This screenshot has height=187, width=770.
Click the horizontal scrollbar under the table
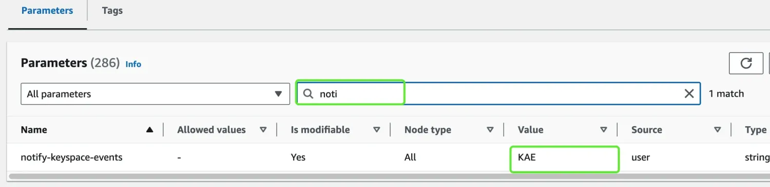point(389,177)
